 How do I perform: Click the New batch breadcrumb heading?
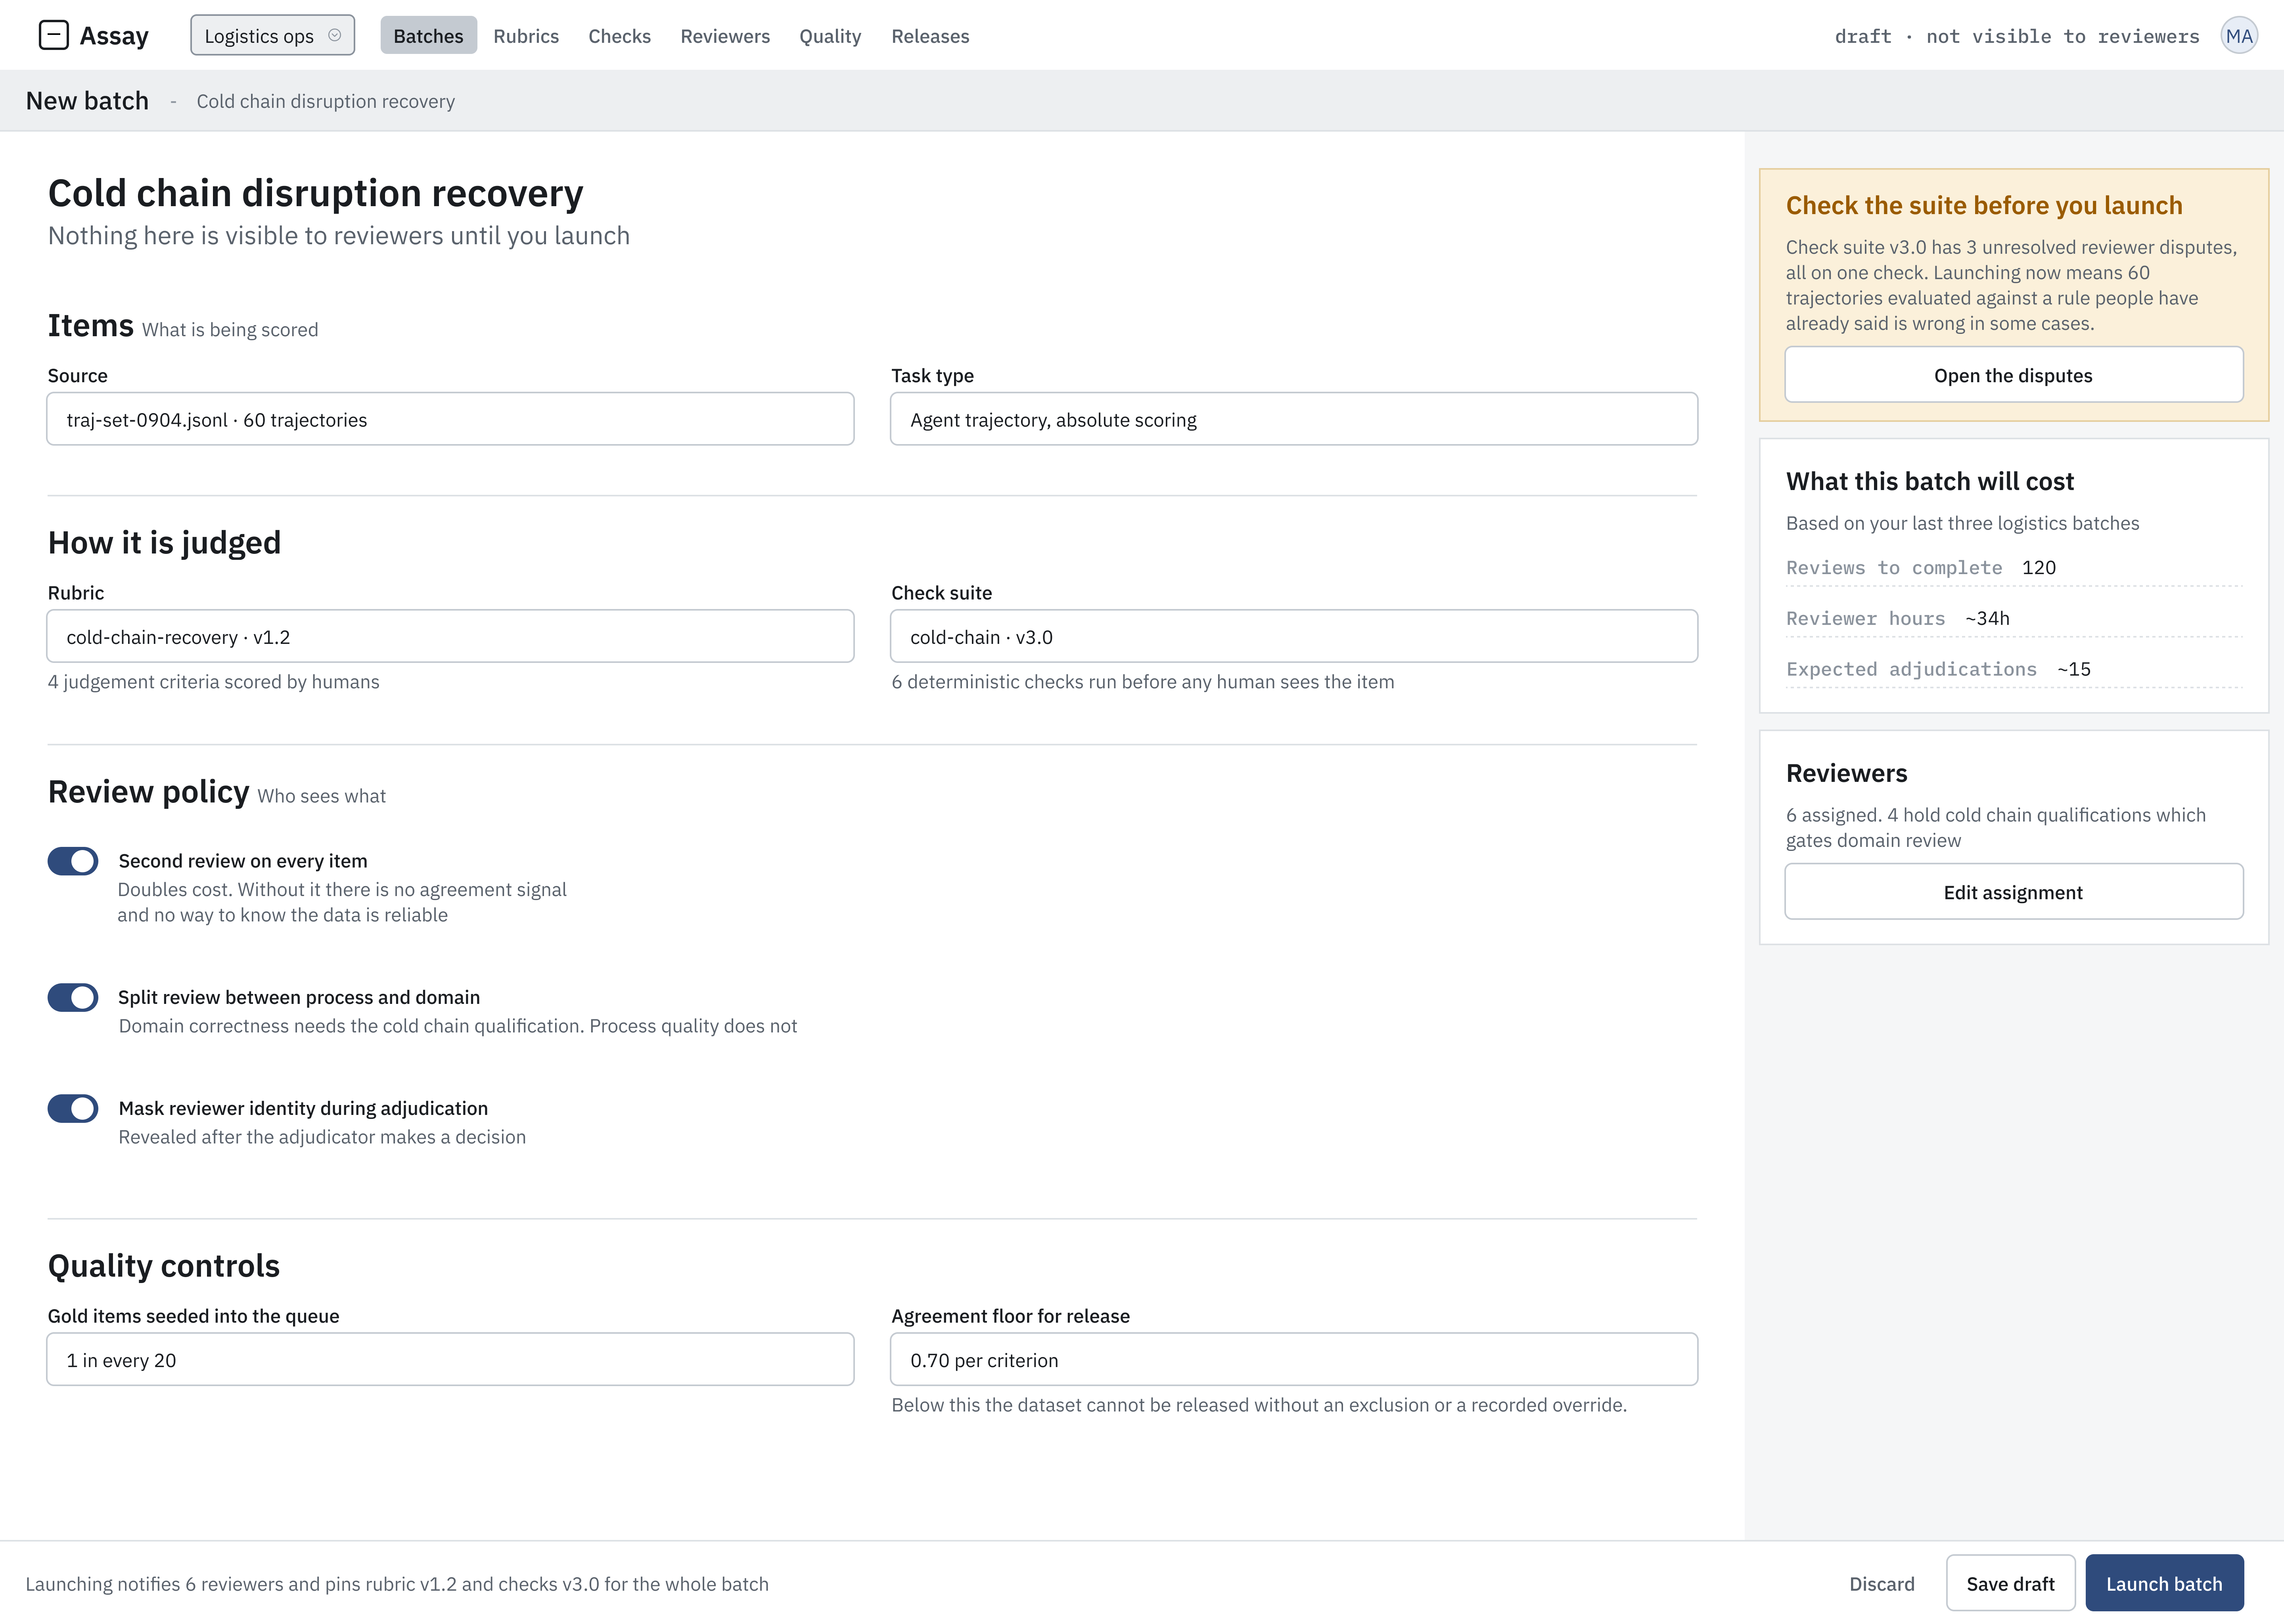[x=87, y=101]
